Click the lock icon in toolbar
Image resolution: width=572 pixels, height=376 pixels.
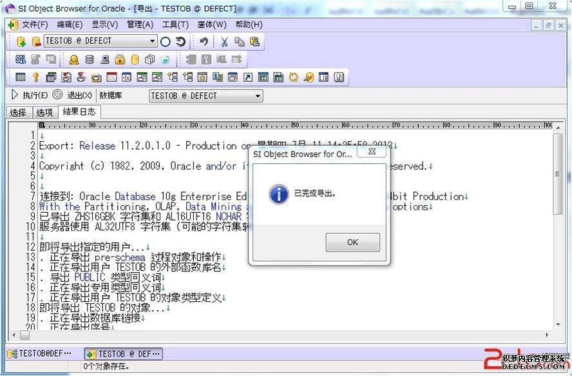120,59
